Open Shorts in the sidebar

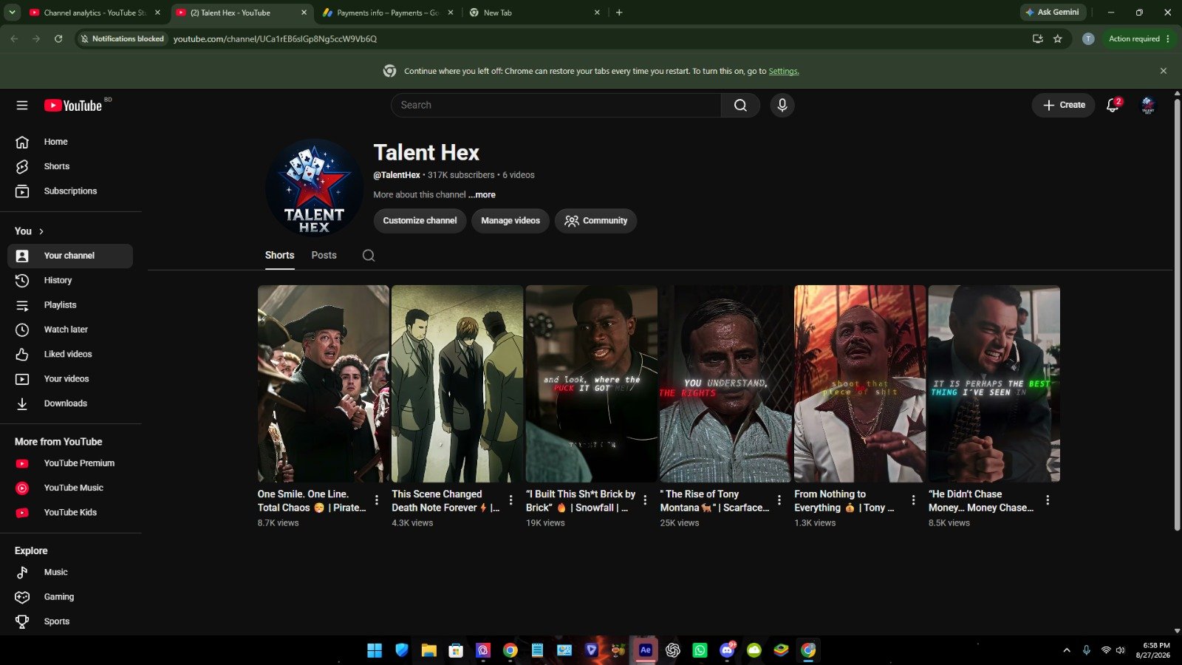70,166
